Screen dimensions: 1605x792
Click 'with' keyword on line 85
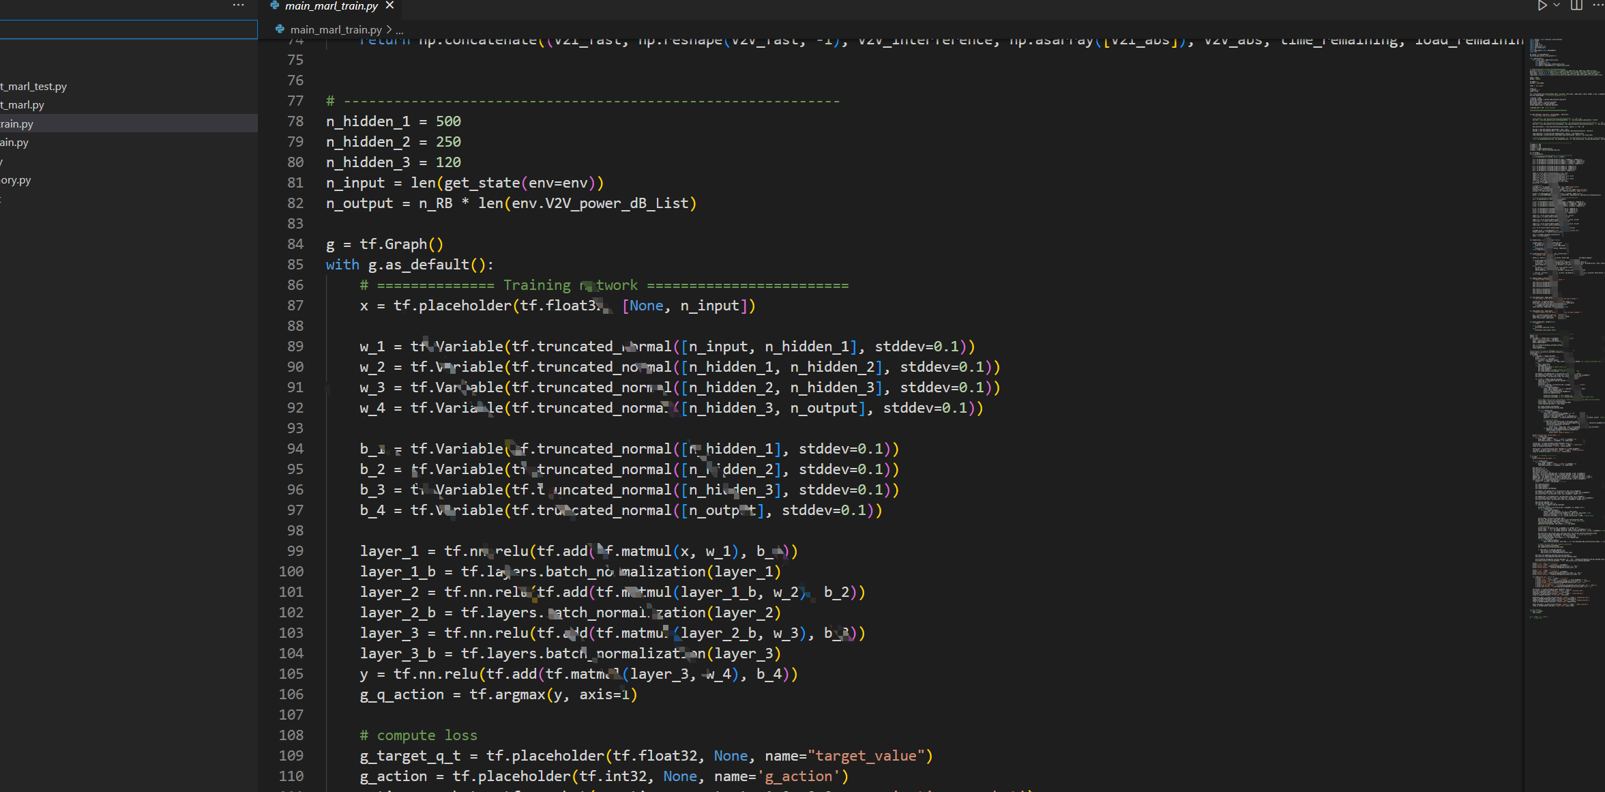pyautogui.click(x=342, y=265)
